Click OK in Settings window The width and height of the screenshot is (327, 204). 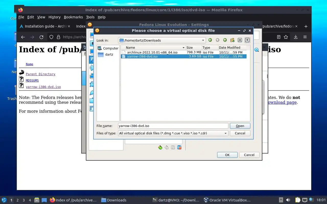pyautogui.click(x=227, y=155)
